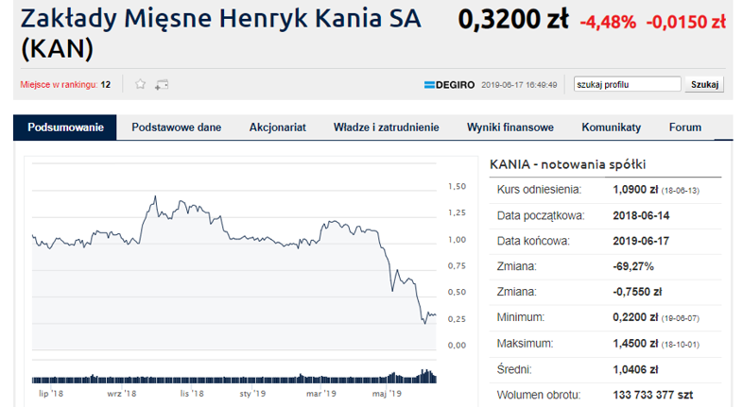Screen dimensions: 743x407
Task: Click the 0,3200 zł current price
Action: pos(513,20)
